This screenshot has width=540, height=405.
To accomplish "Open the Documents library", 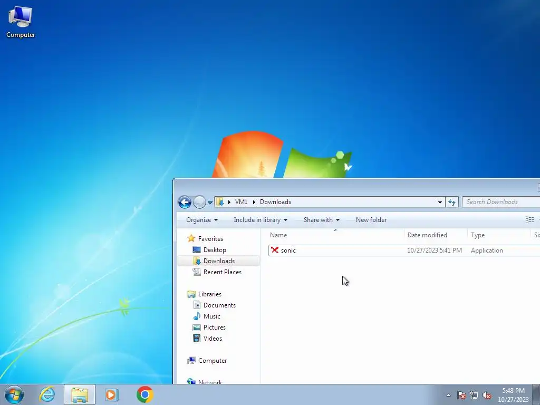I will point(219,305).
